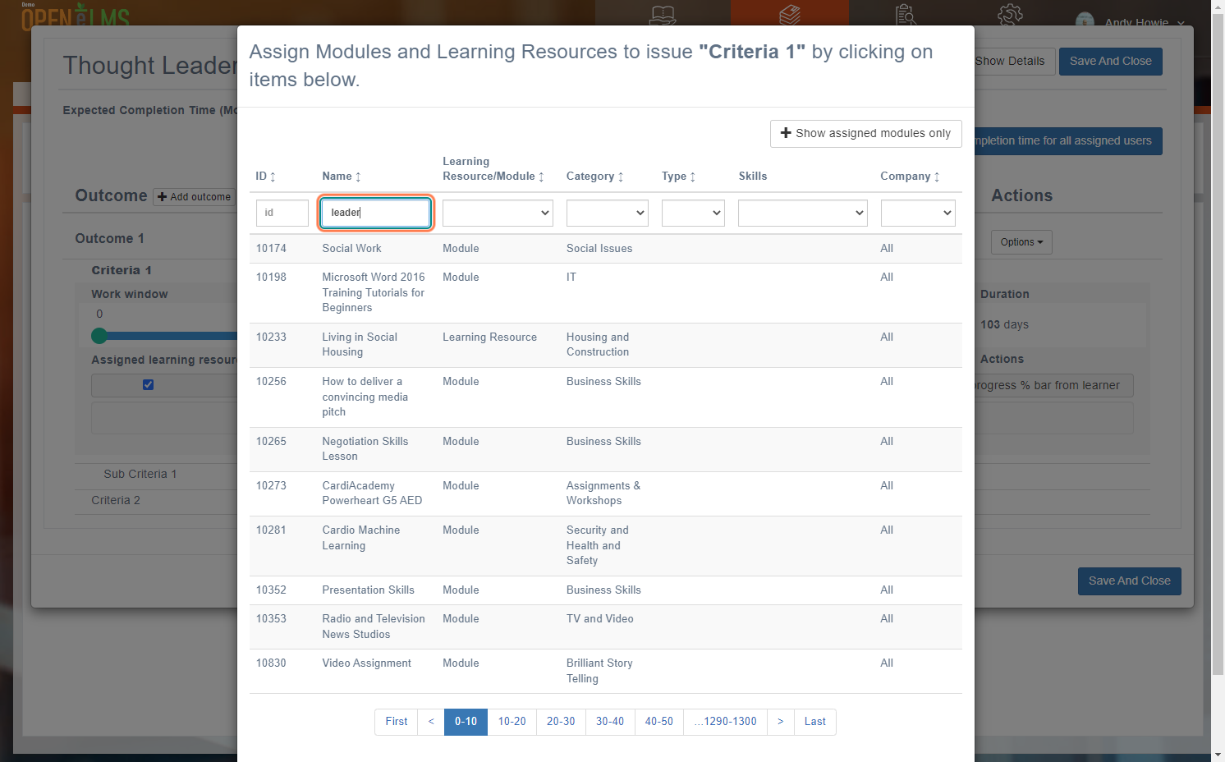The image size is (1225, 762).
Task: Click the bottom Save And Close button
Action: (x=1129, y=581)
